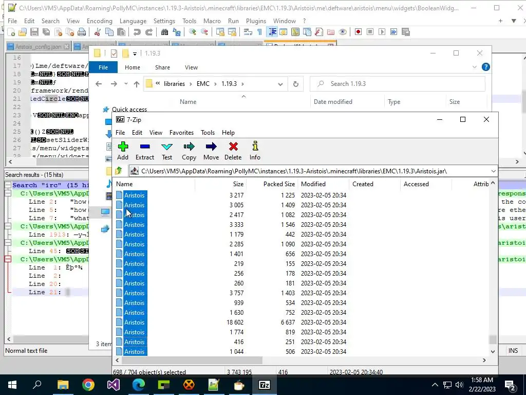Toggle word wrap icon in Notepad++
This screenshot has width=526, height=395.
coord(248,32)
